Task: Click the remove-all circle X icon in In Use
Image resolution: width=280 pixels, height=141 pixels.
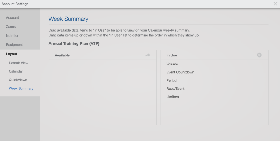Action: point(259,55)
